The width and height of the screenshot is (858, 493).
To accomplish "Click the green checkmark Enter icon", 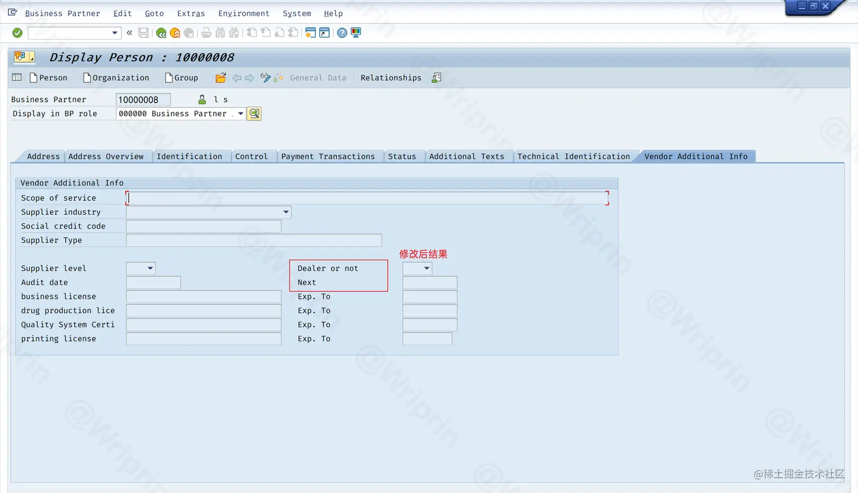I will [18, 33].
